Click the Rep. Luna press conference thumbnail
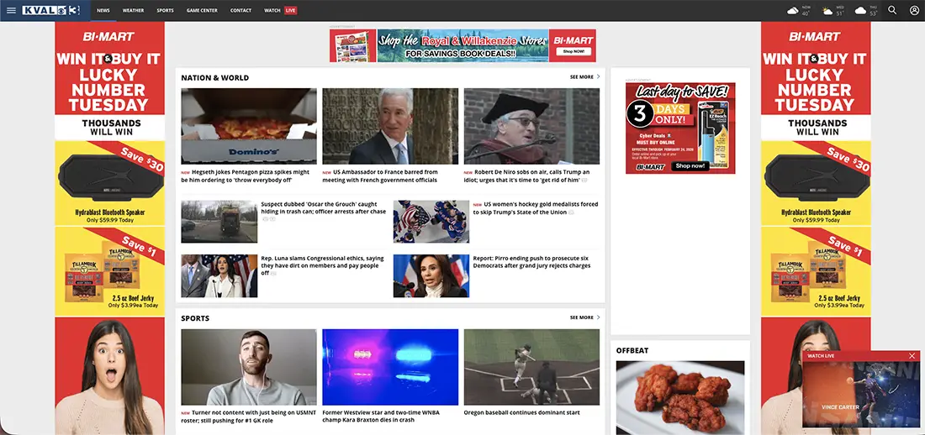This screenshot has width=925, height=435. tap(219, 275)
